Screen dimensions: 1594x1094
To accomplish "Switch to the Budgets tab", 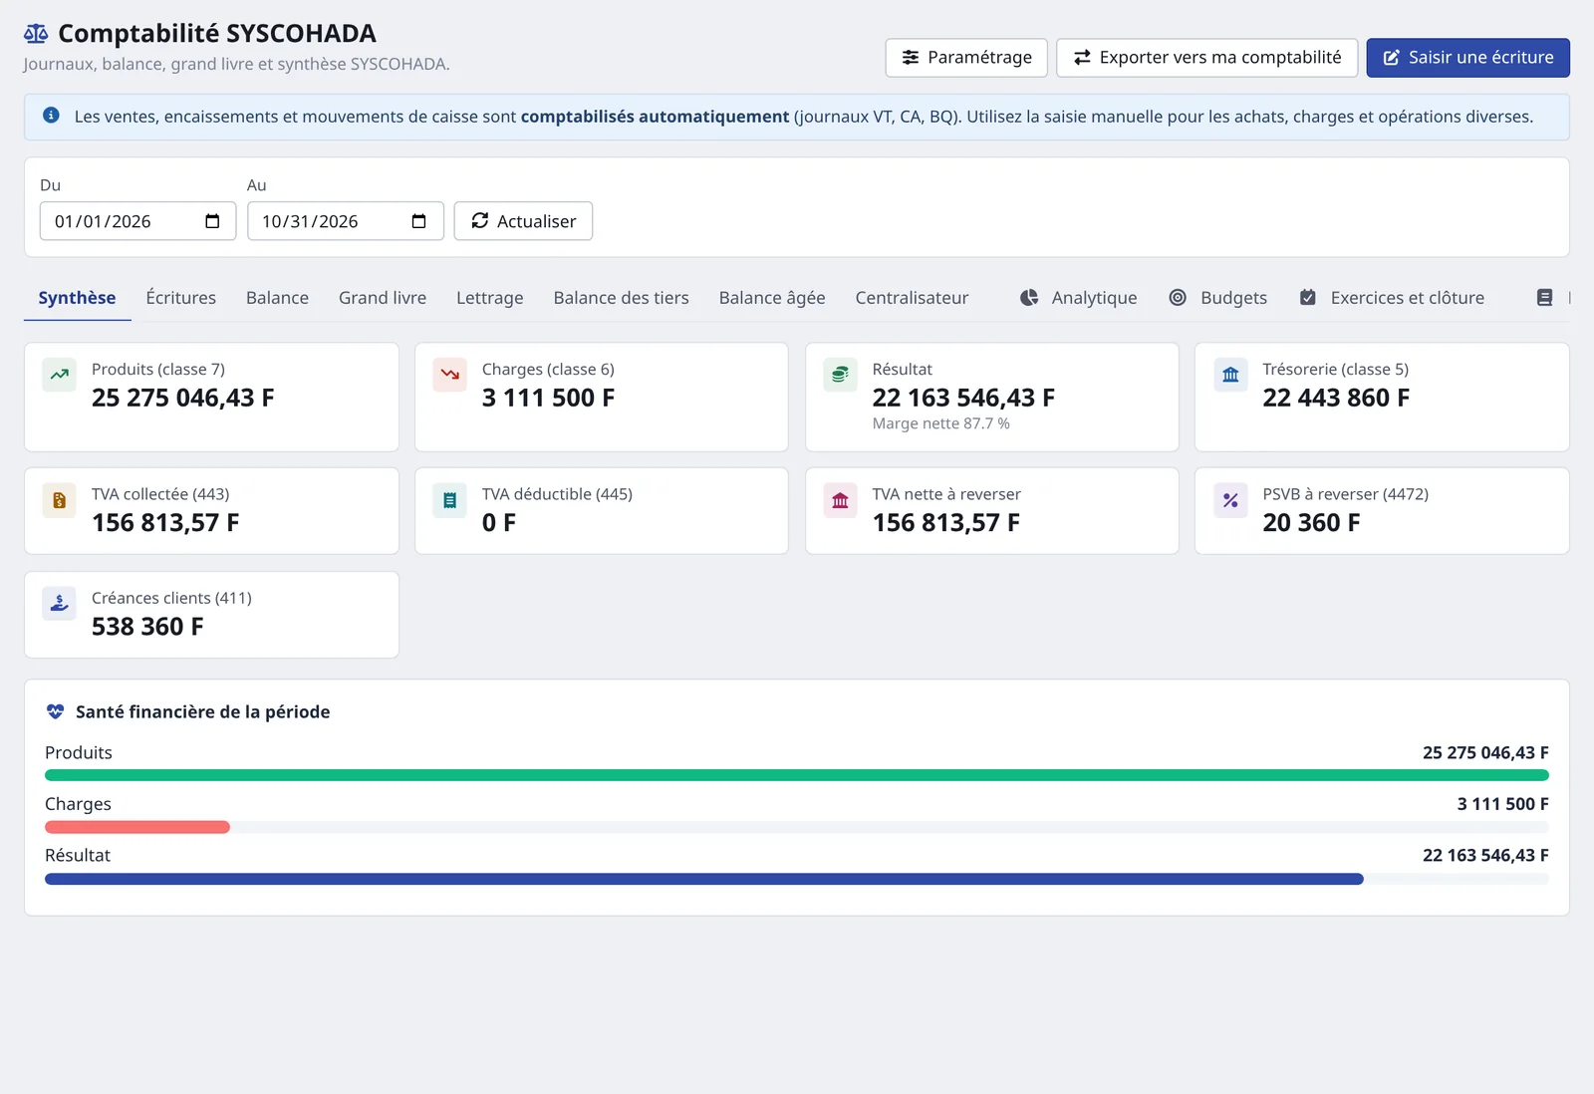I will click(x=1217, y=298).
